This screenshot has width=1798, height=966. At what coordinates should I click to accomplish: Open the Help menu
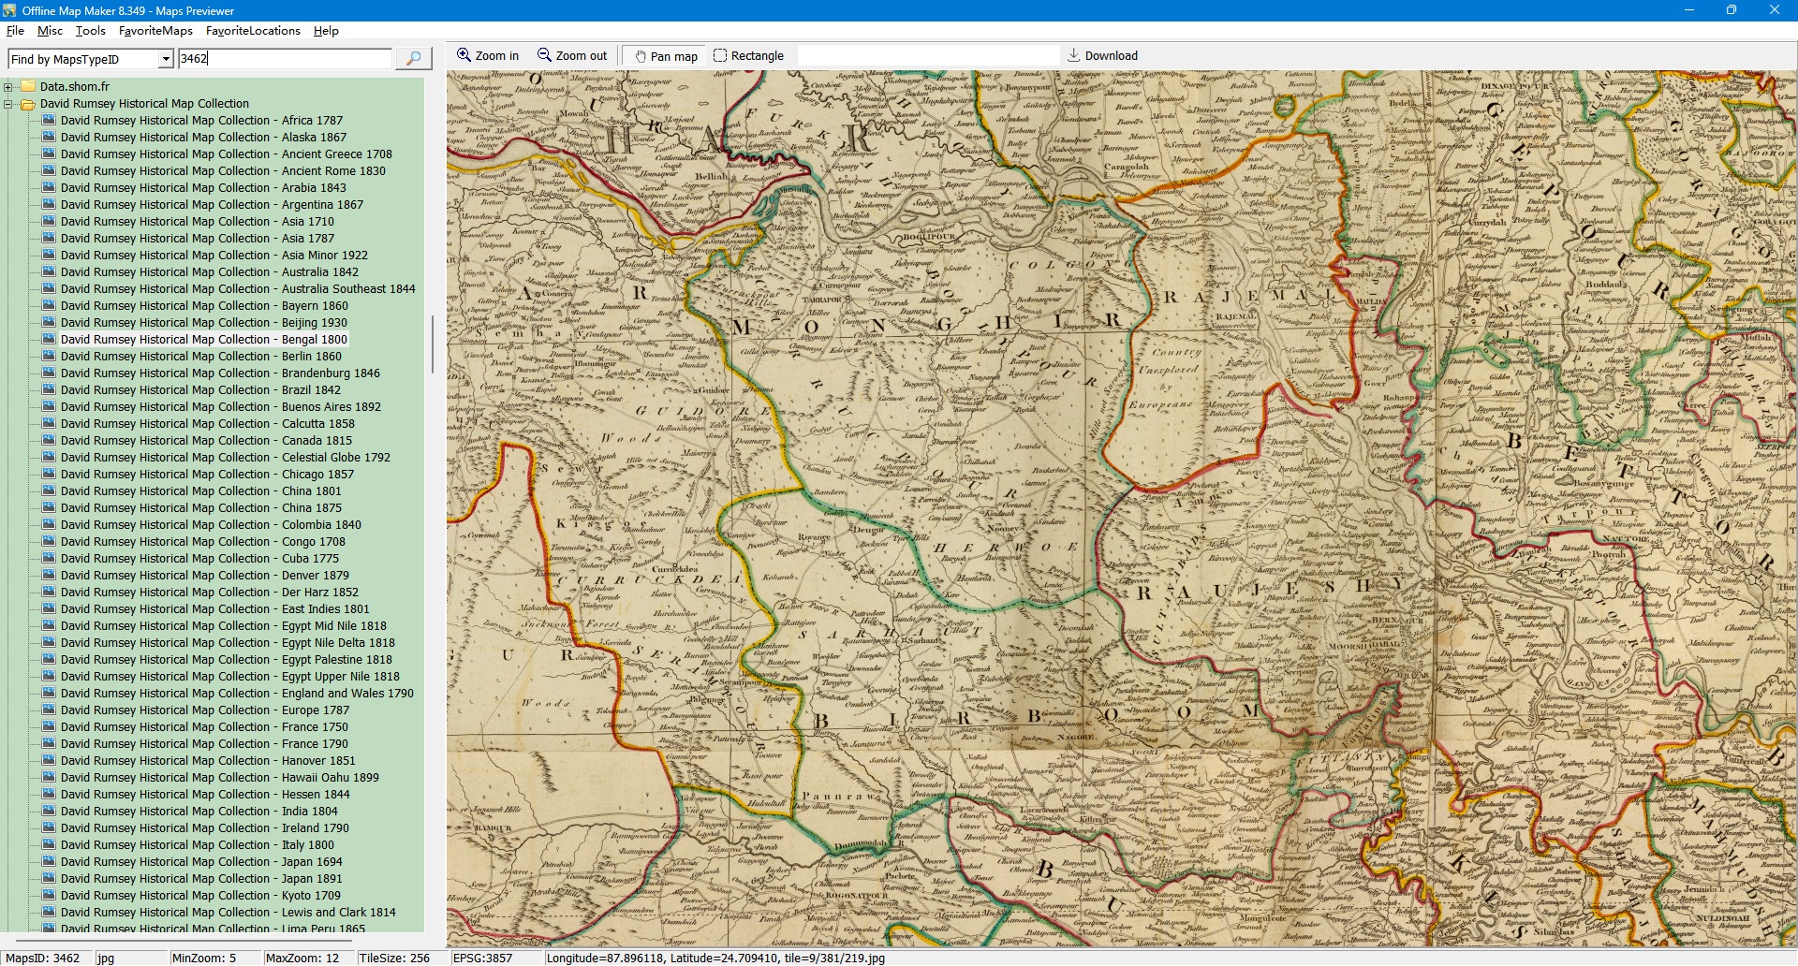pyautogui.click(x=326, y=31)
